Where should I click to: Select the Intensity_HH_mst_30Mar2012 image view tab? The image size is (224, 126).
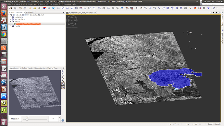click(81, 13)
